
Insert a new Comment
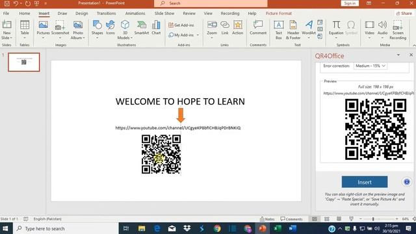258,27
